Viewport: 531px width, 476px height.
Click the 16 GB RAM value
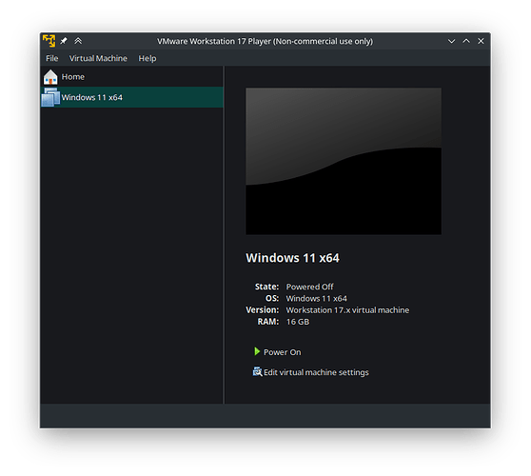coord(298,322)
